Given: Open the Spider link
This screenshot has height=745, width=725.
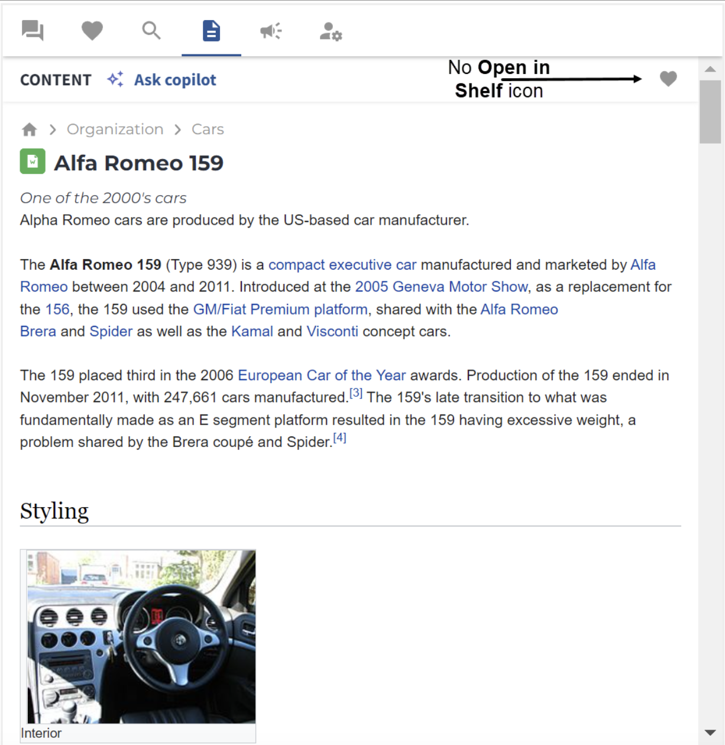Looking at the screenshot, I should coord(111,332).
